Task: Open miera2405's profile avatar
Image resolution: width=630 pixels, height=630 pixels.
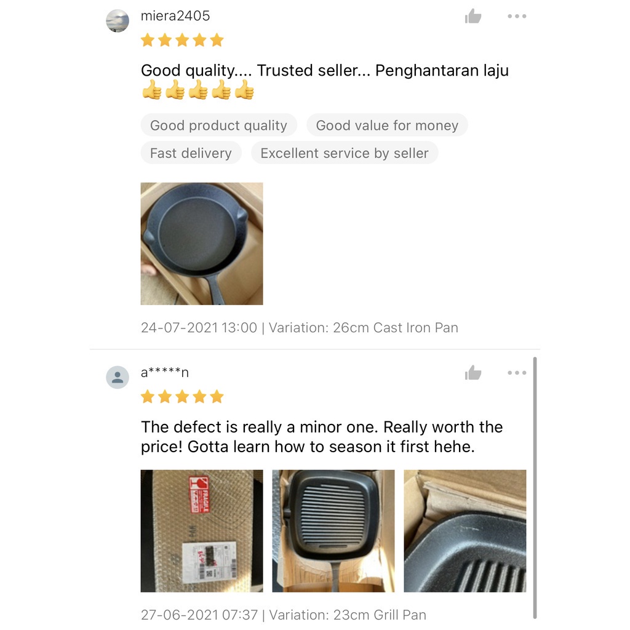Action: click(x=118, y=21)
